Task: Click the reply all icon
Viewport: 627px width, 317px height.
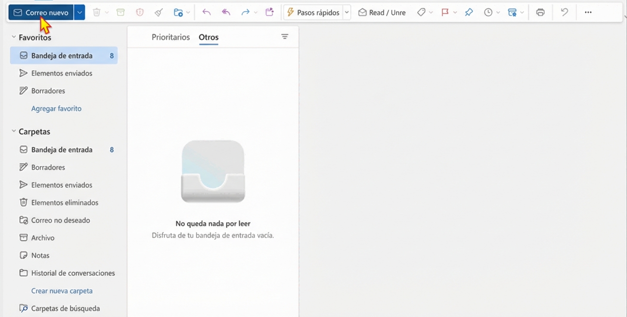Action: pos(226,12)
